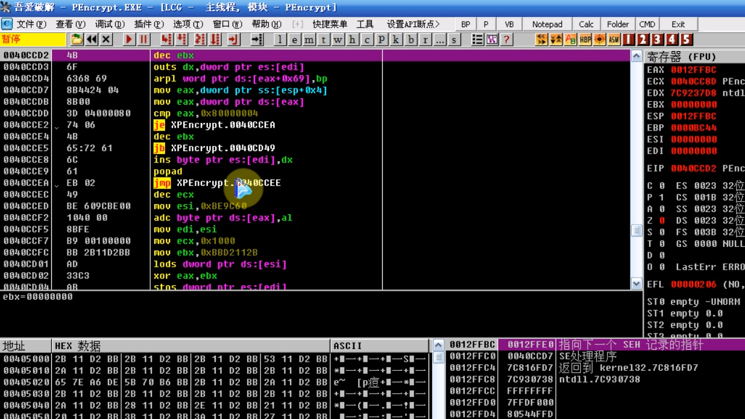
Task: Open the 文件(F) menu
Action: point(31,24)
